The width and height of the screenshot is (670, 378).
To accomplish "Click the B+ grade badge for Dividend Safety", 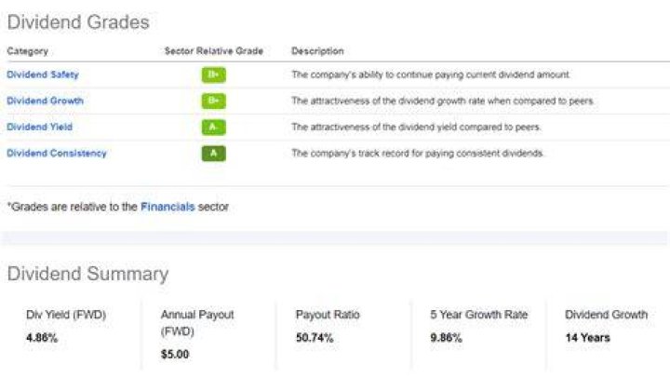I will 214,74.
